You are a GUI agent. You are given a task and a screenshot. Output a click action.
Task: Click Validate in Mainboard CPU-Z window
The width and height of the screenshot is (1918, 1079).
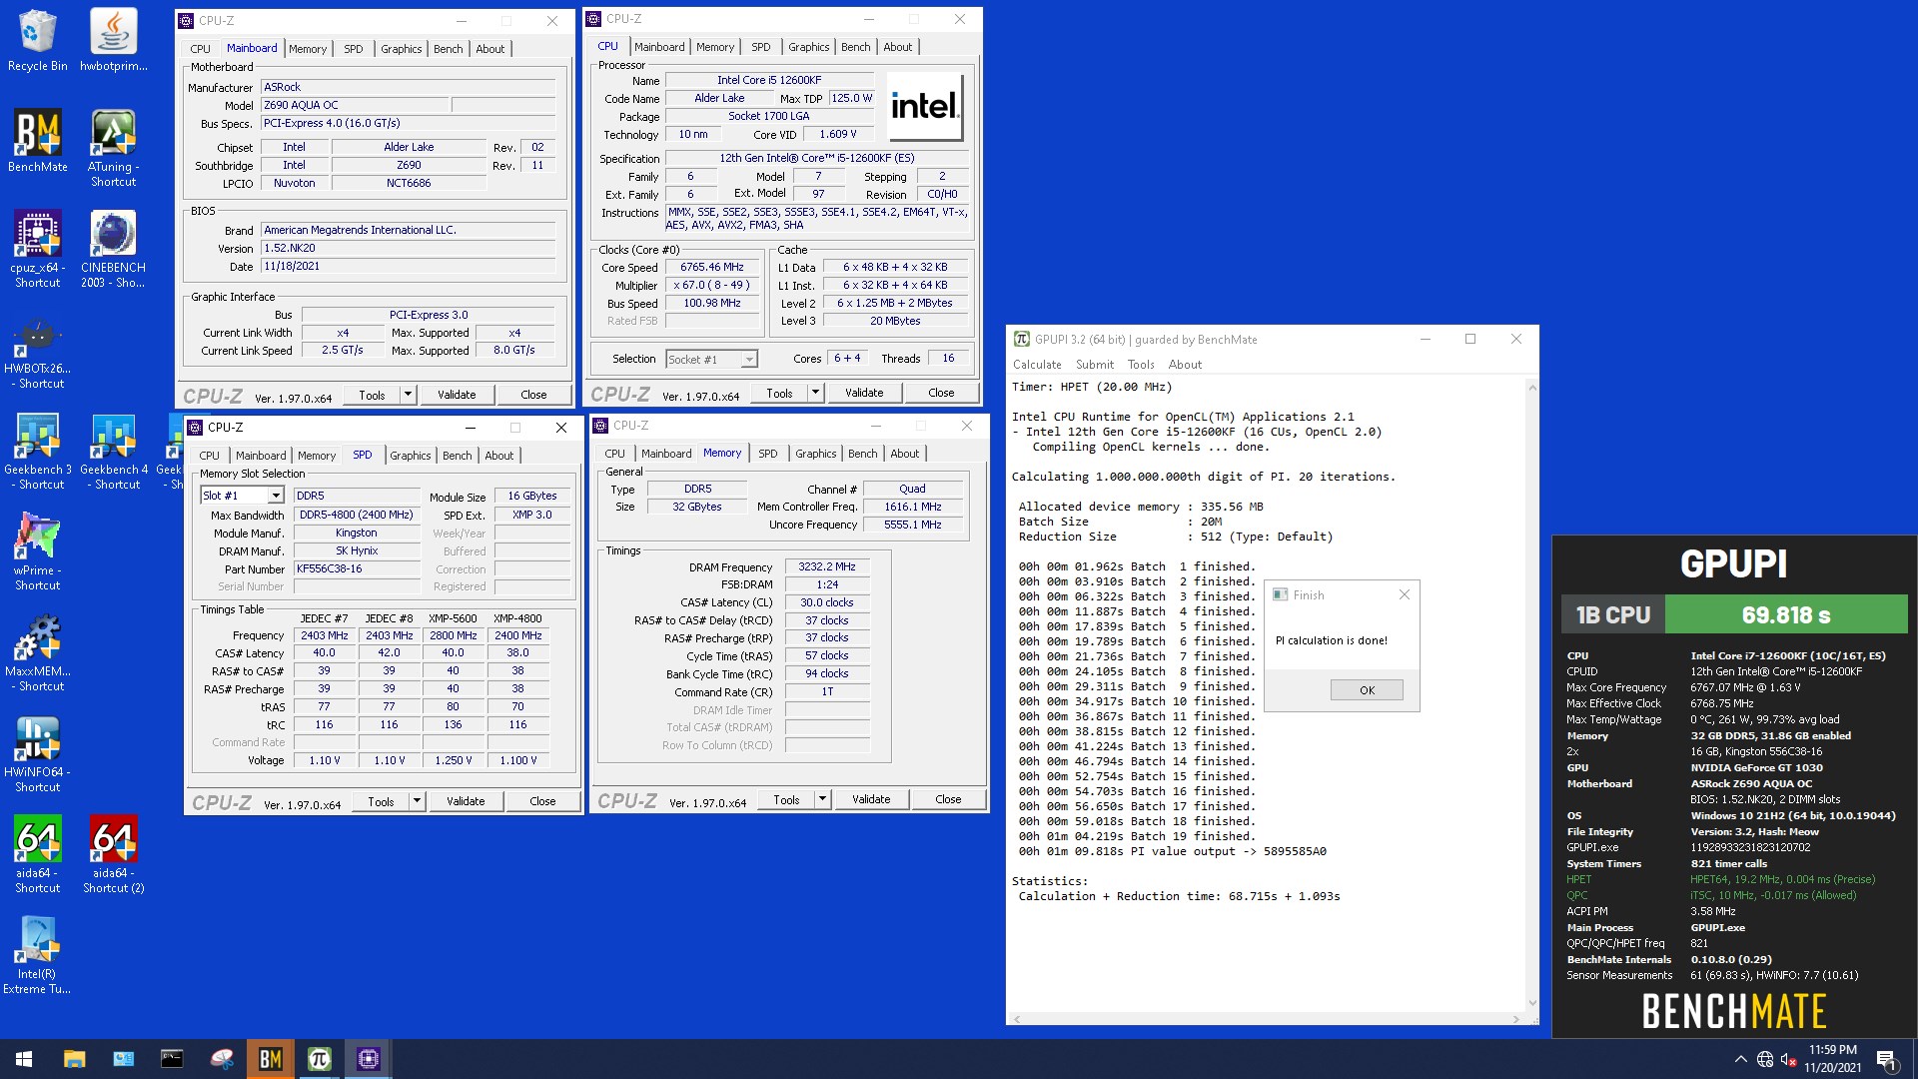(457, 395)
